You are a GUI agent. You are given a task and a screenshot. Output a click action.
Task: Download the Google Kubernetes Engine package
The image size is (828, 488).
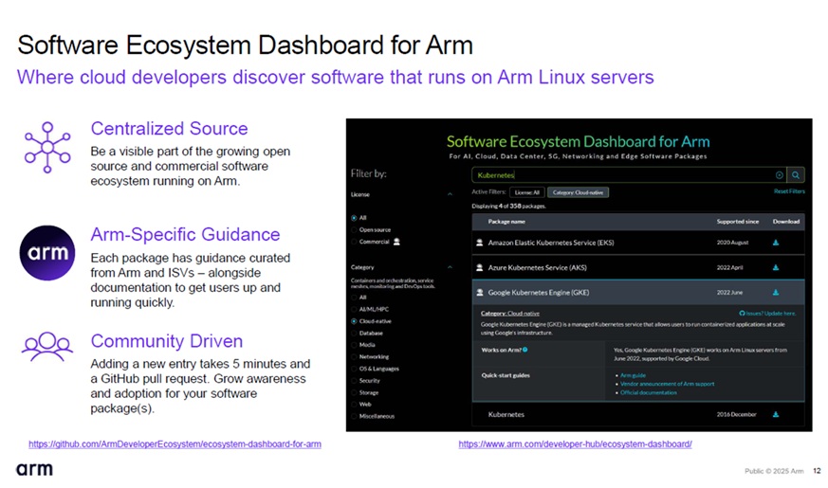[x=776, y=292]
